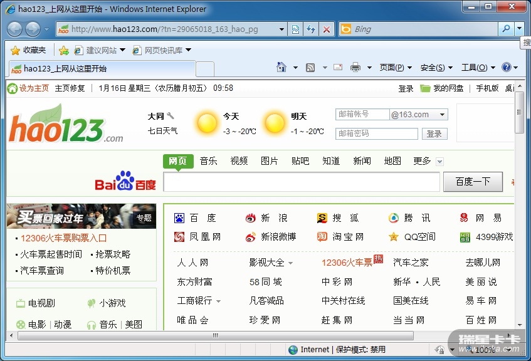The width and height of the screenshot is (531, 361).
Task: Click the 买票回家过年 banner image
Action: (81, 216)
